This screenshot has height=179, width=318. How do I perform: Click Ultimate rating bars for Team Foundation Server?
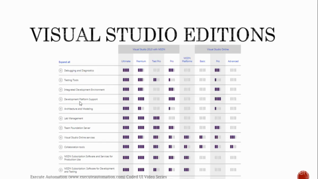point(126,128)
